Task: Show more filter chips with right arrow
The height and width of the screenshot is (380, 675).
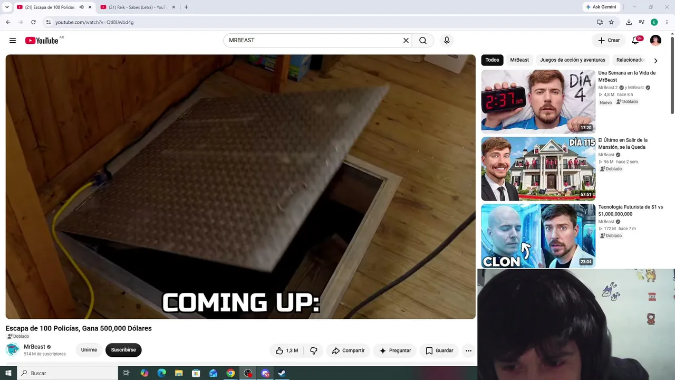Action: (655, 61)
